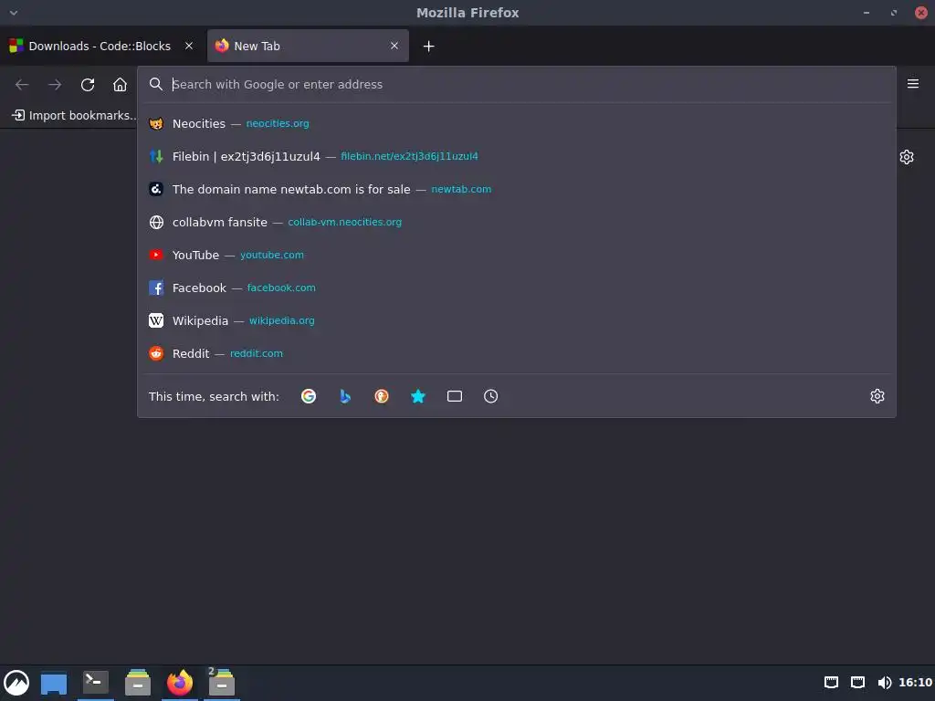Click the 16:10 clock in taskbar

coord(915,683)
